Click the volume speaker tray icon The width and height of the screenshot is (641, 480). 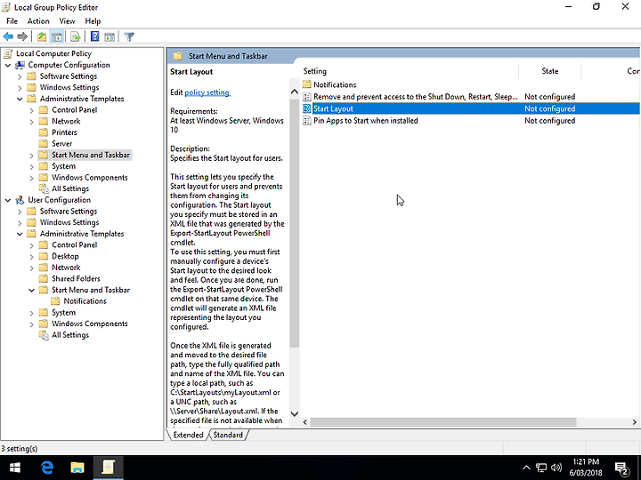click(556, 468)
